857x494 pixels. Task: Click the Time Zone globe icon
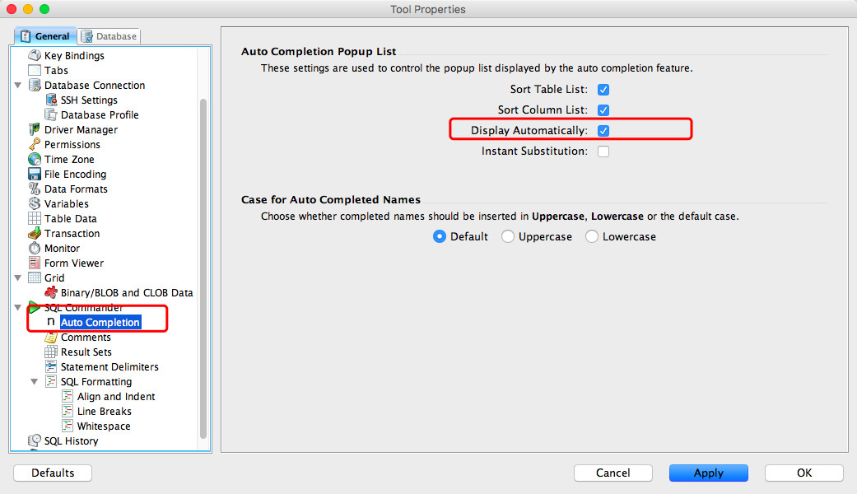point(35,159)
